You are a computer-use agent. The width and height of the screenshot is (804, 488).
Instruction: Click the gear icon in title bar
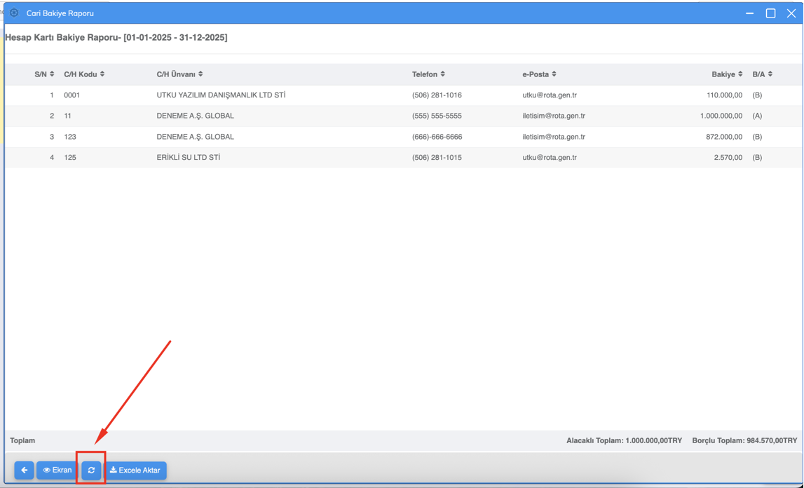point(14,13)
